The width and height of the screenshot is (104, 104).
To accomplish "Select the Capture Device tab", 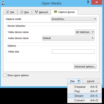I will tap(64, 12).
